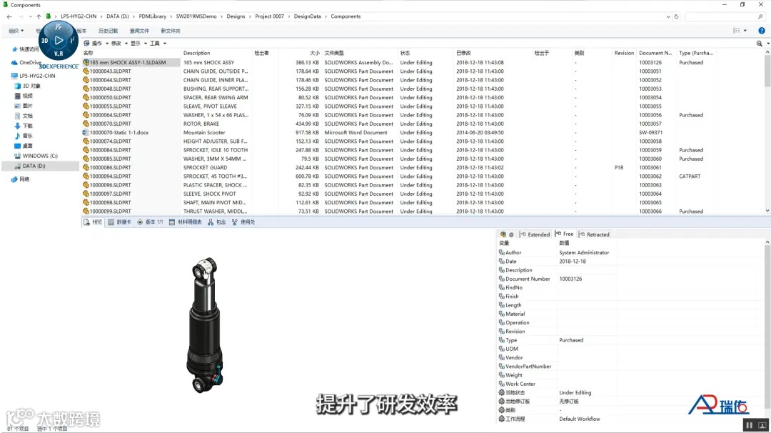Screen dimensions: 771x433
Task: Click the Document Number value 10003126
Action: click(x=570, y=279)
